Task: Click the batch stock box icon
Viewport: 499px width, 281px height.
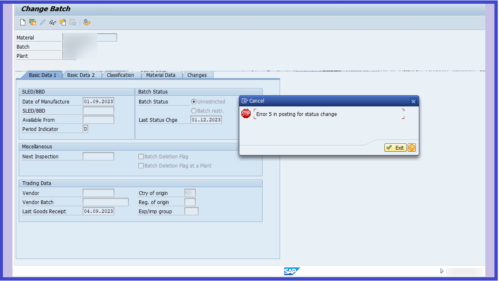Action: 86,22
